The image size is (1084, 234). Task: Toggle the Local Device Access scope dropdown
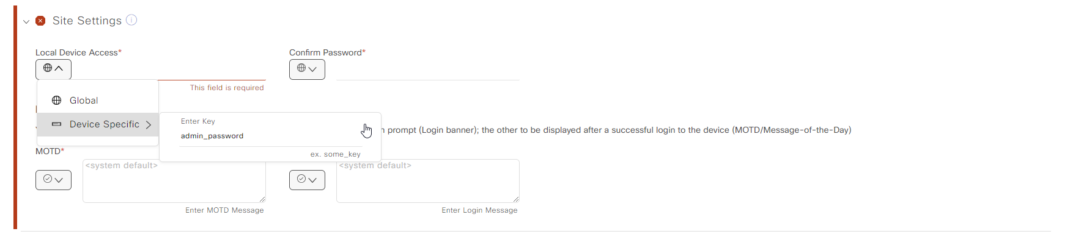(x=53, y=69)
